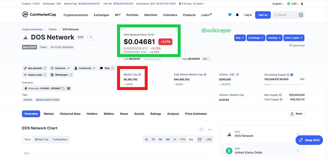Open chart date range calendar icon

(x=200, y=139)
